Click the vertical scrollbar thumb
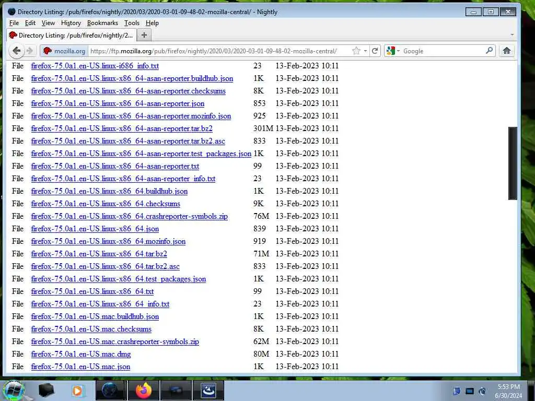This screenshot has height=401, width=535. point(513,163)
